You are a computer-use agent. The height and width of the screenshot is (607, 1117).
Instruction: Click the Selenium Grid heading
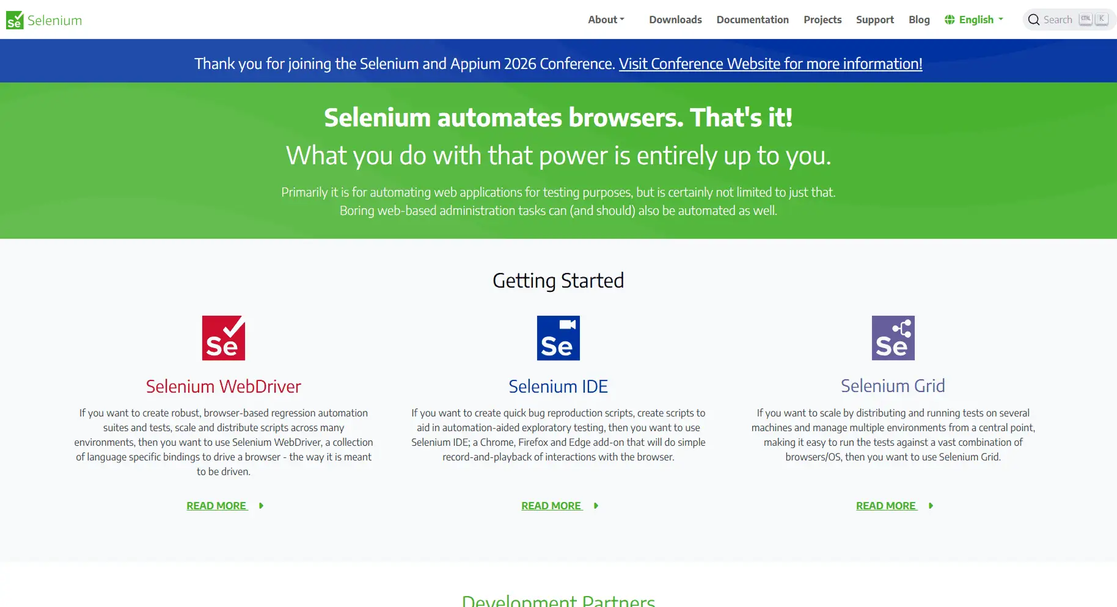pyautogui.click(x=893, y=386)
